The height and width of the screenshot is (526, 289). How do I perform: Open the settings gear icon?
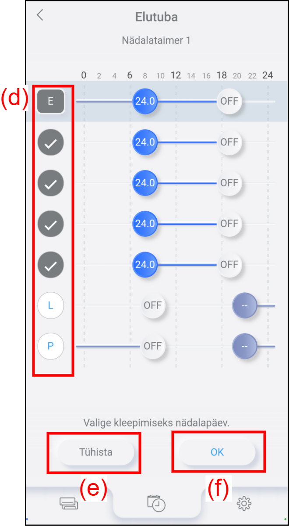pos(244,504)
